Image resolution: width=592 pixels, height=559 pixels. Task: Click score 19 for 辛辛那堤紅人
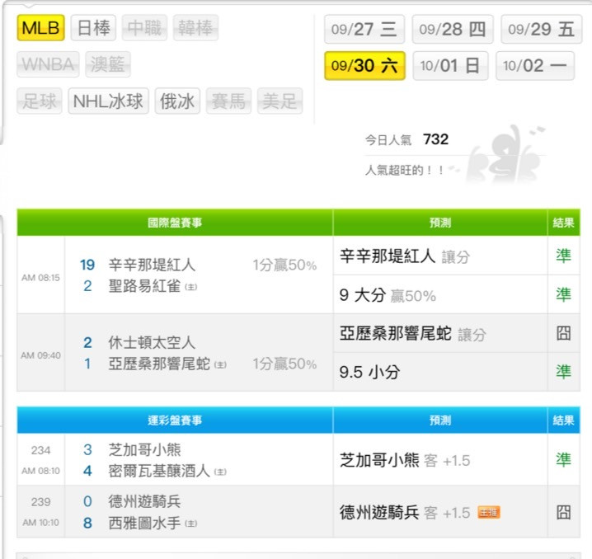tap(87, 265)
